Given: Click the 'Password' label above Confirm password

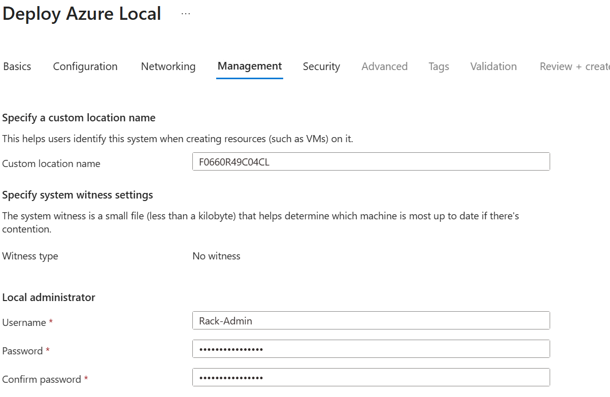Looking at the screenshot, I should coord(22,351).
